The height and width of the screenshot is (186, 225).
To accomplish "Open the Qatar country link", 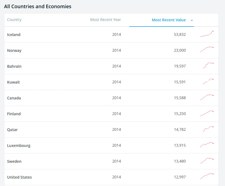I will pos(12,130).
